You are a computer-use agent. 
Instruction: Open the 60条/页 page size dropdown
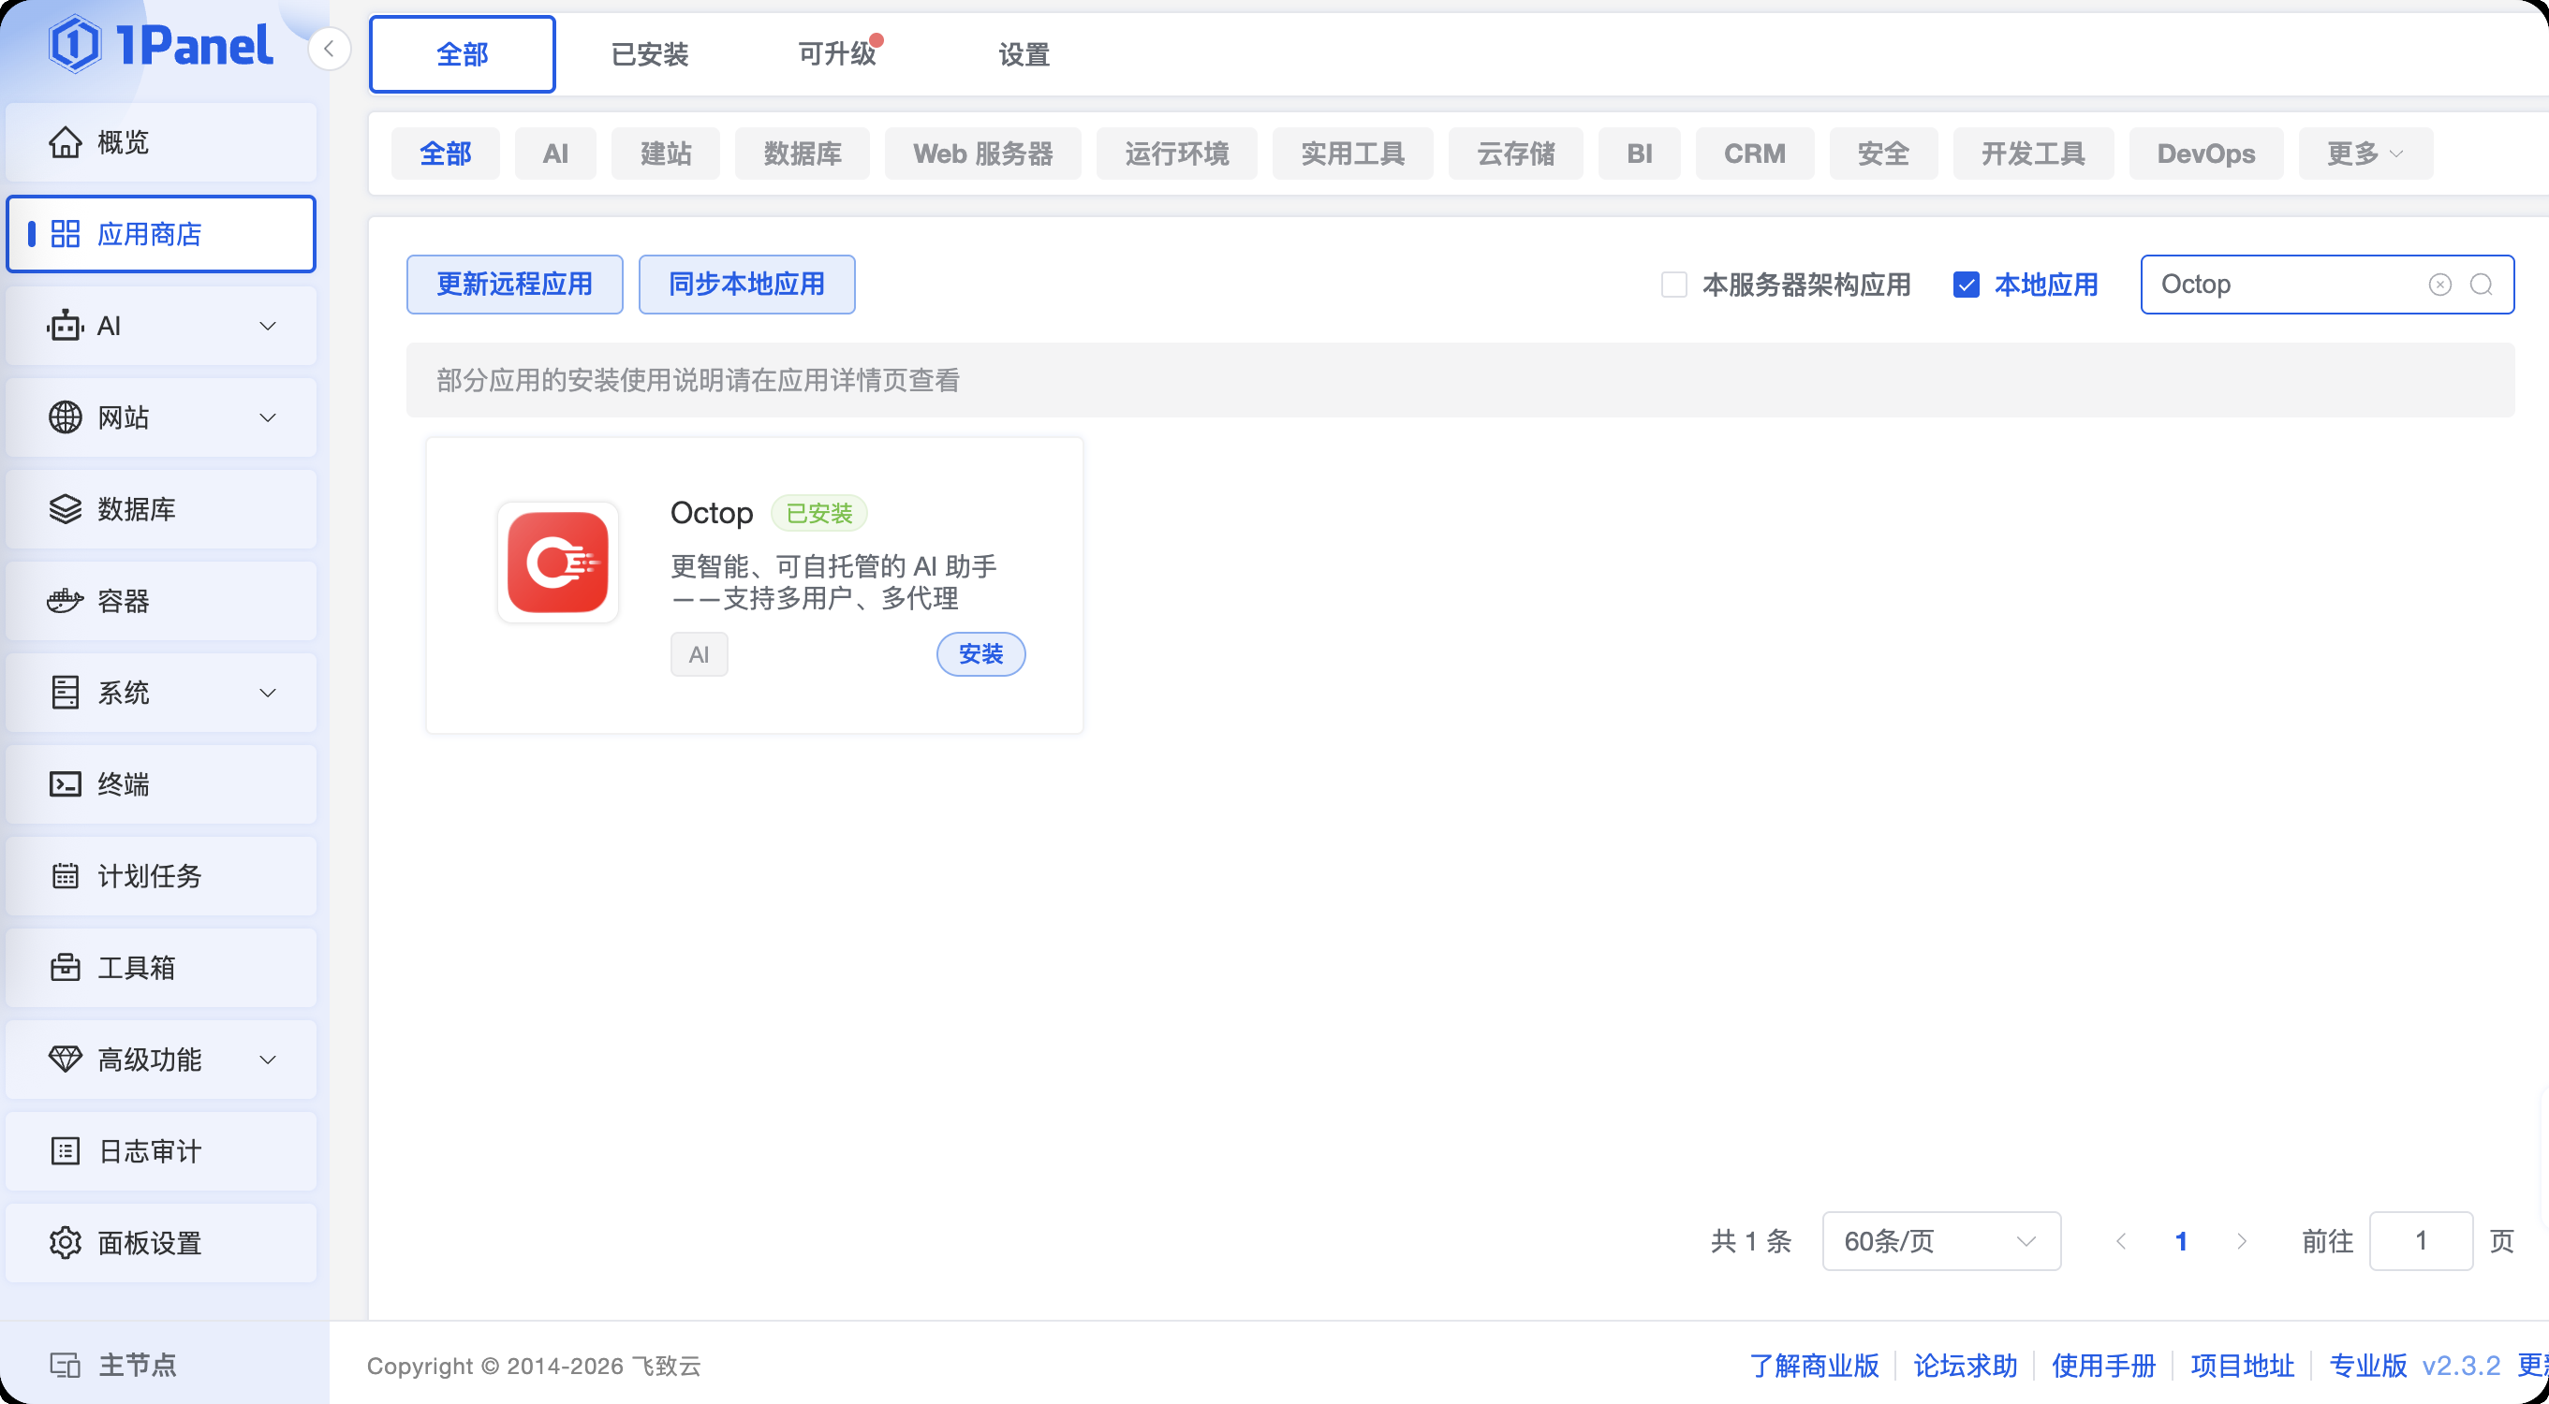(1941, 1241)
